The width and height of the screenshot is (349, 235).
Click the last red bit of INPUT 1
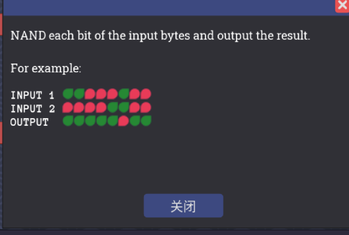click(146, 94)
